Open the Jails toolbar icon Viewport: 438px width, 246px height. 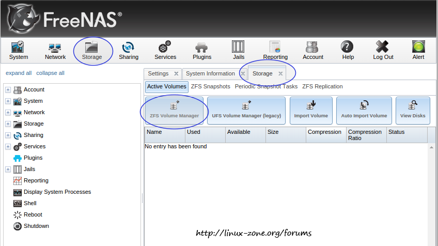[238, 51]
